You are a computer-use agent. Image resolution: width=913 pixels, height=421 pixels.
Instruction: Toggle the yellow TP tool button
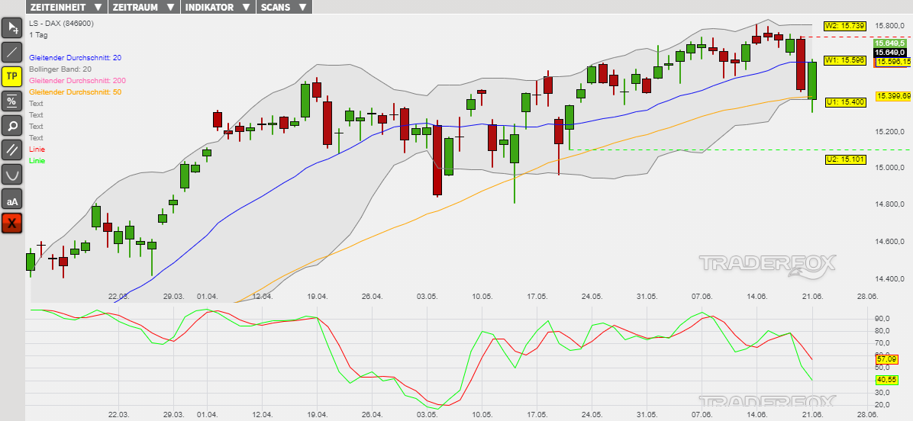click(12, 76)
